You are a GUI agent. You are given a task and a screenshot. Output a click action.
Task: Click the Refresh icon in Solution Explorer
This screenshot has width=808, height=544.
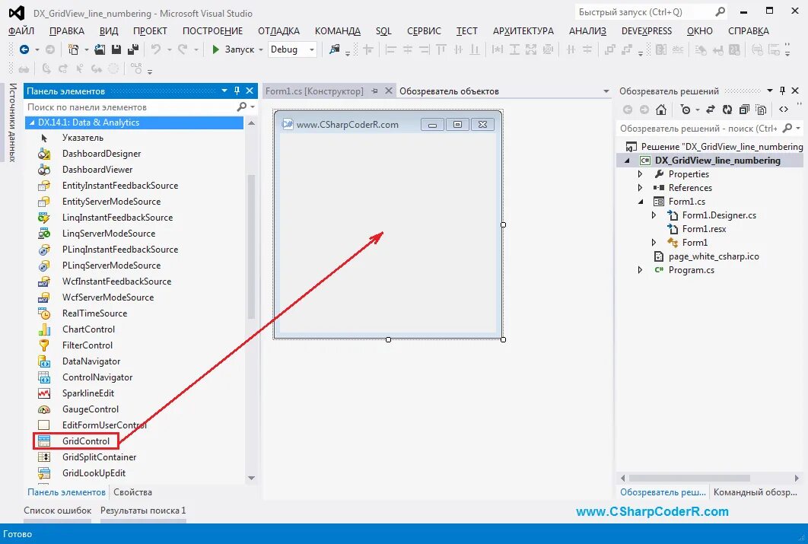point(727,110)
